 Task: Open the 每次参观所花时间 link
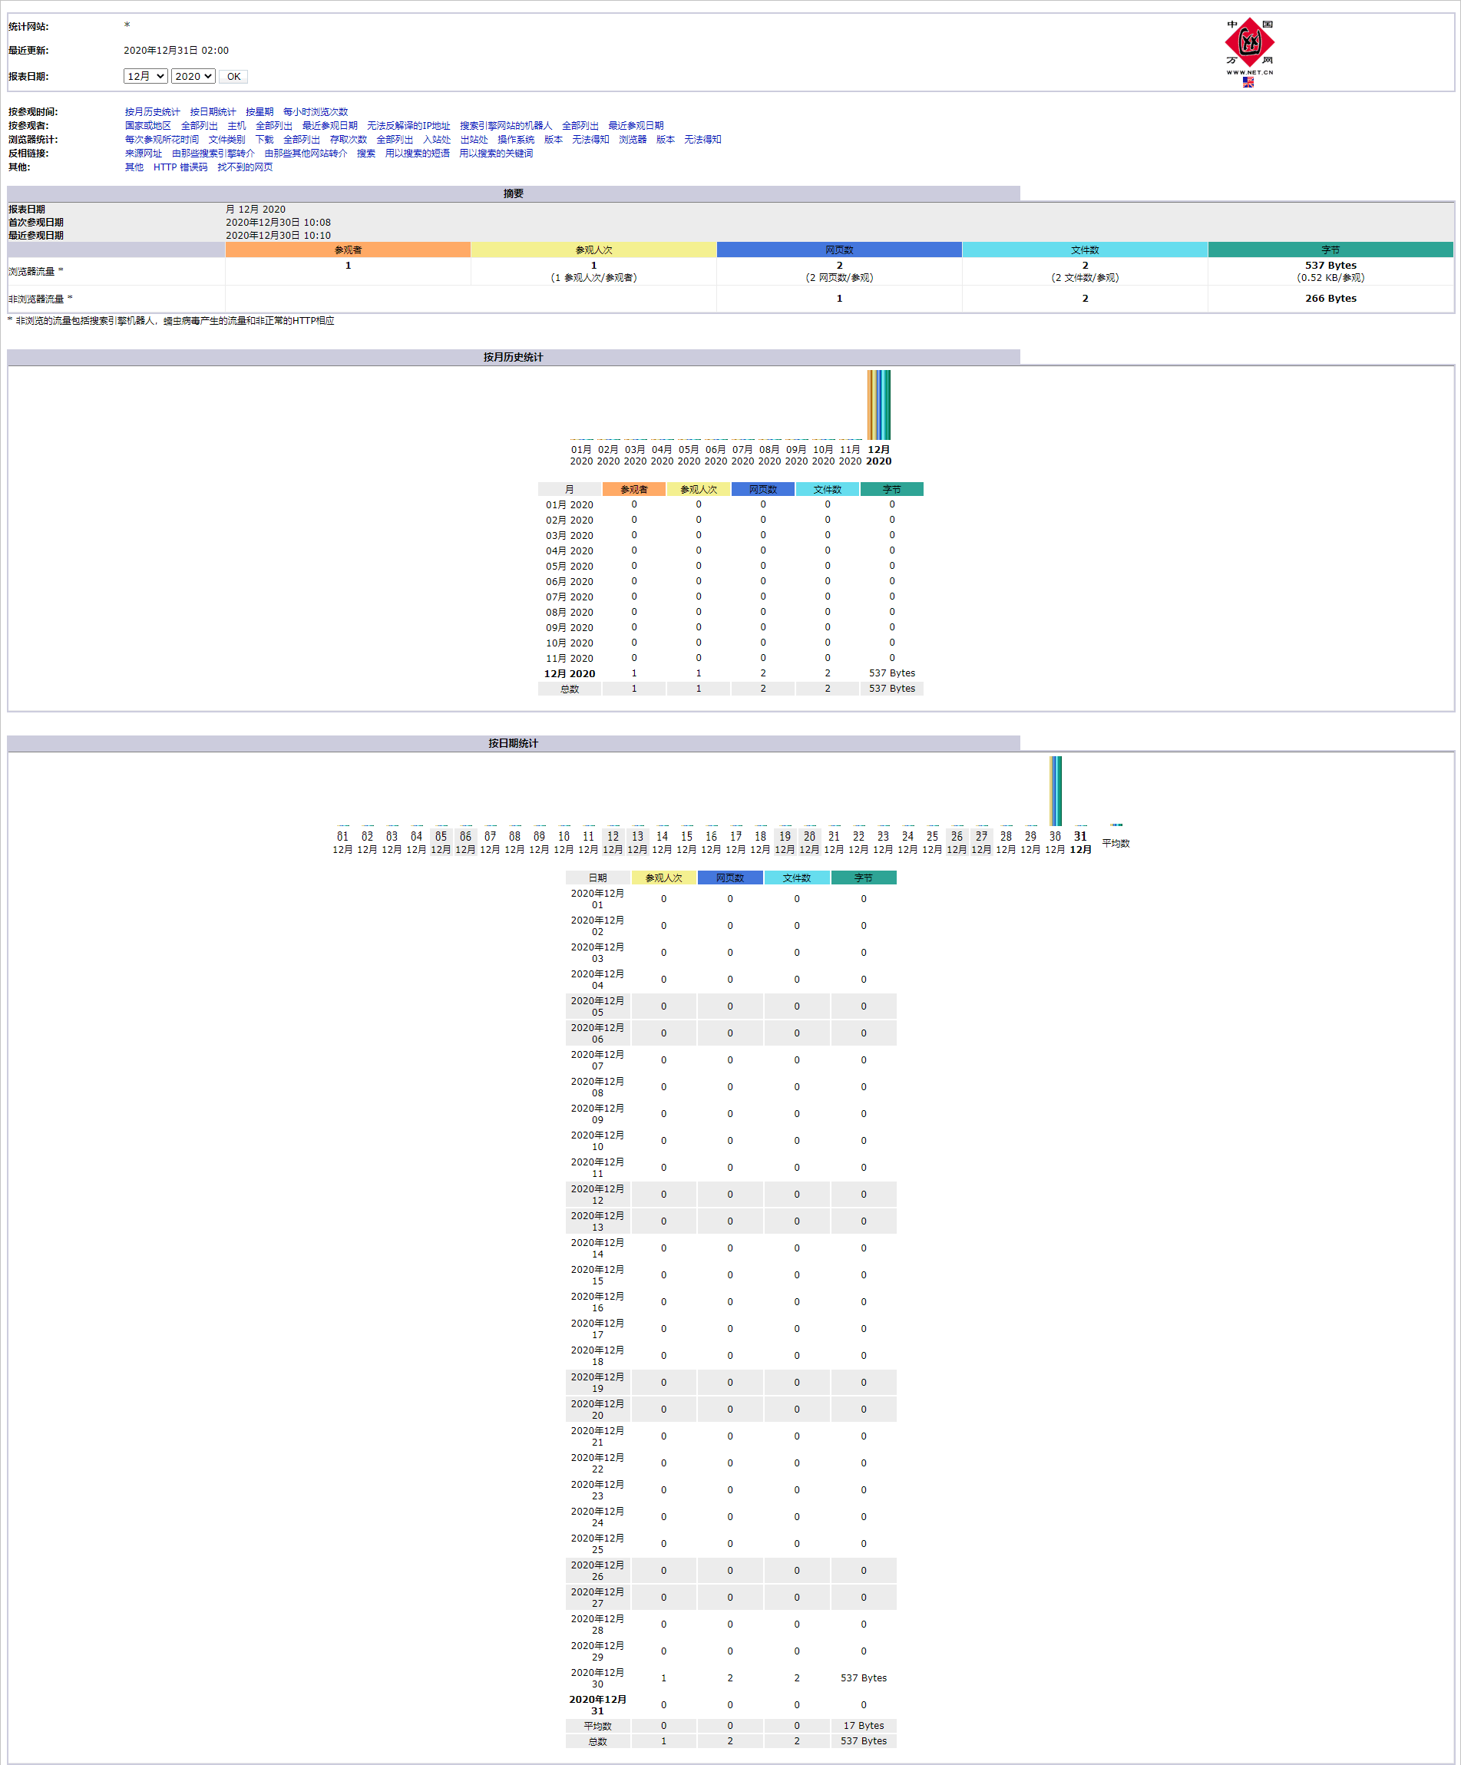pyautogui.click(x=162, y=140)
